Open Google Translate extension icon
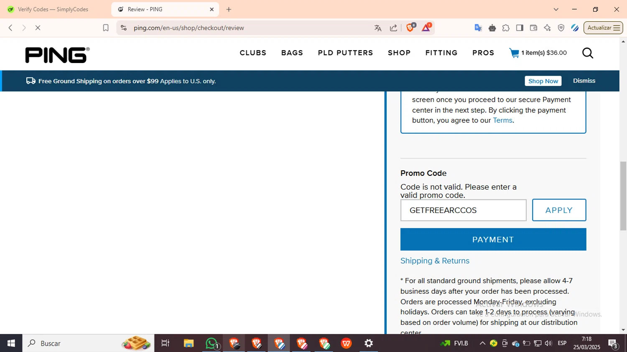Screen dimensions: 627x352 click(x=478, y=28)
